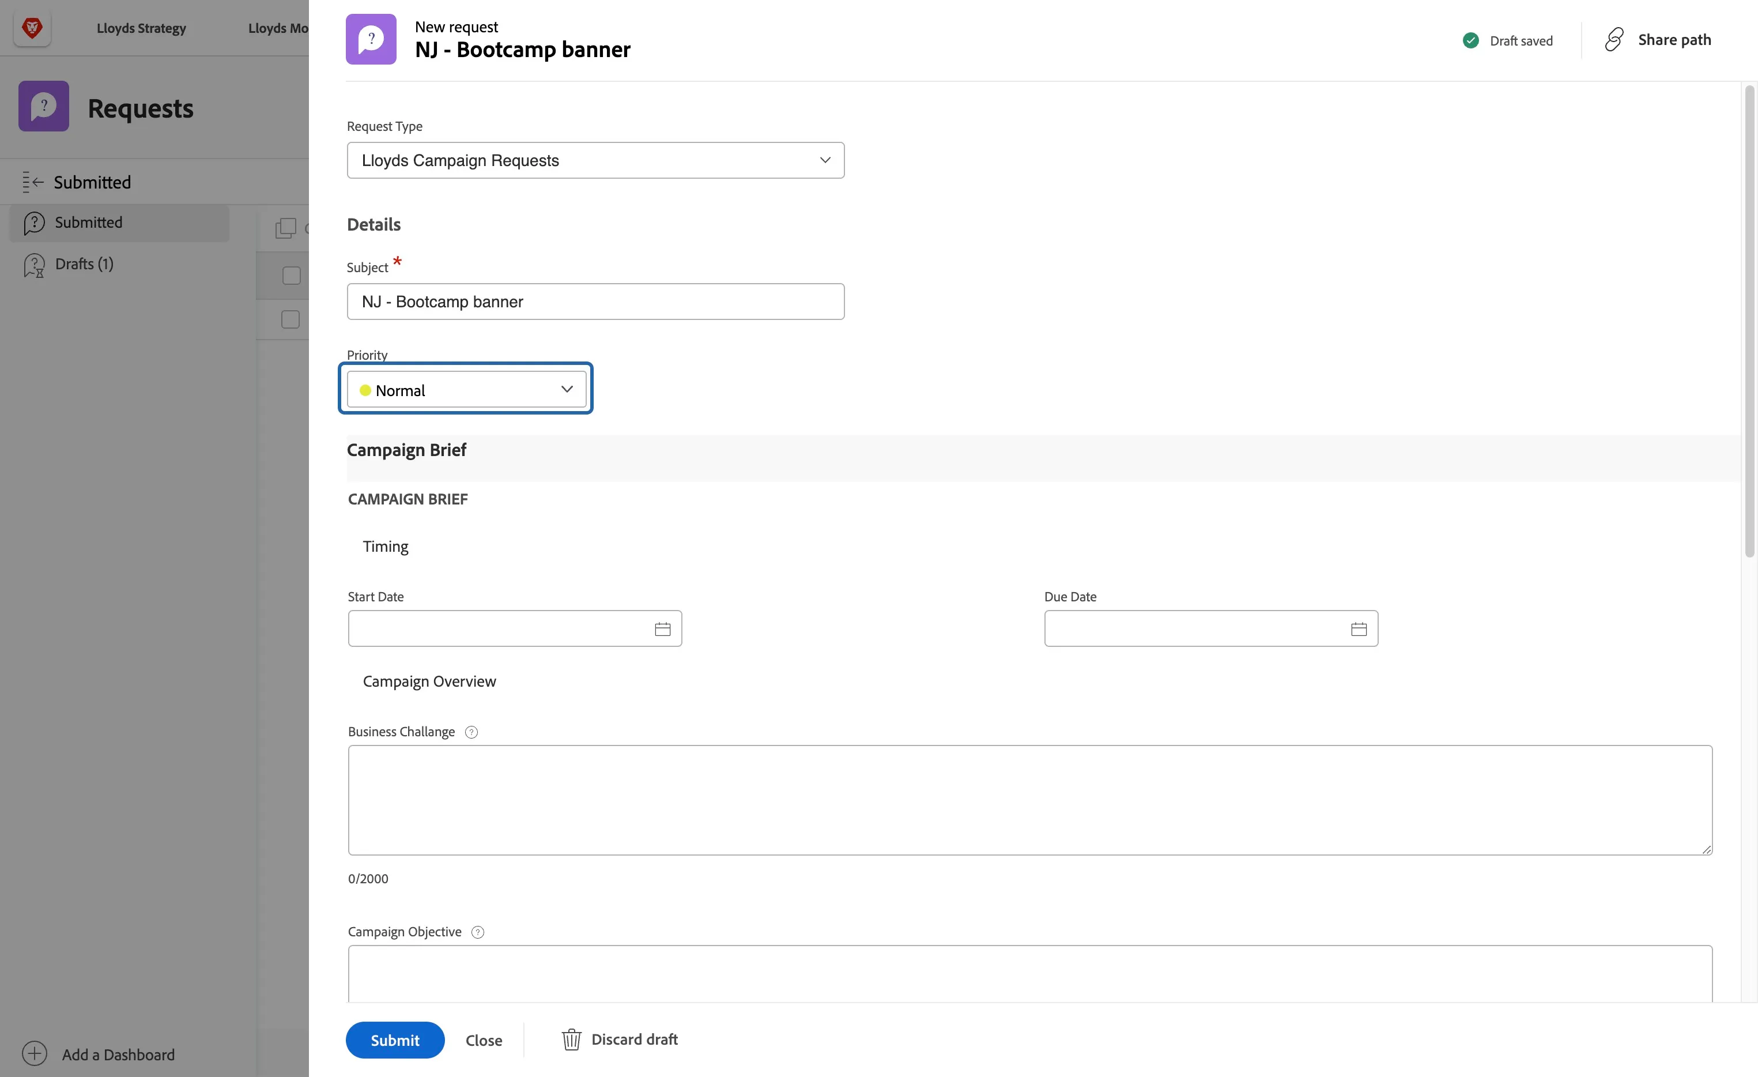Screen dimensions: 1758x1077
Task: Tick the first row checkbox in list
Action: tap(291, 276)
